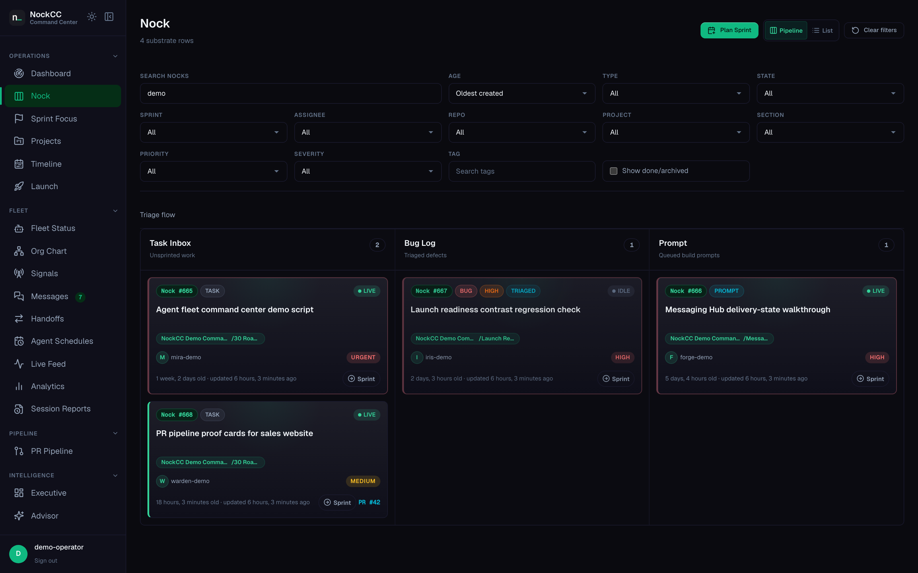Collapse the Fleet section chevron

[x=115, y=211]
